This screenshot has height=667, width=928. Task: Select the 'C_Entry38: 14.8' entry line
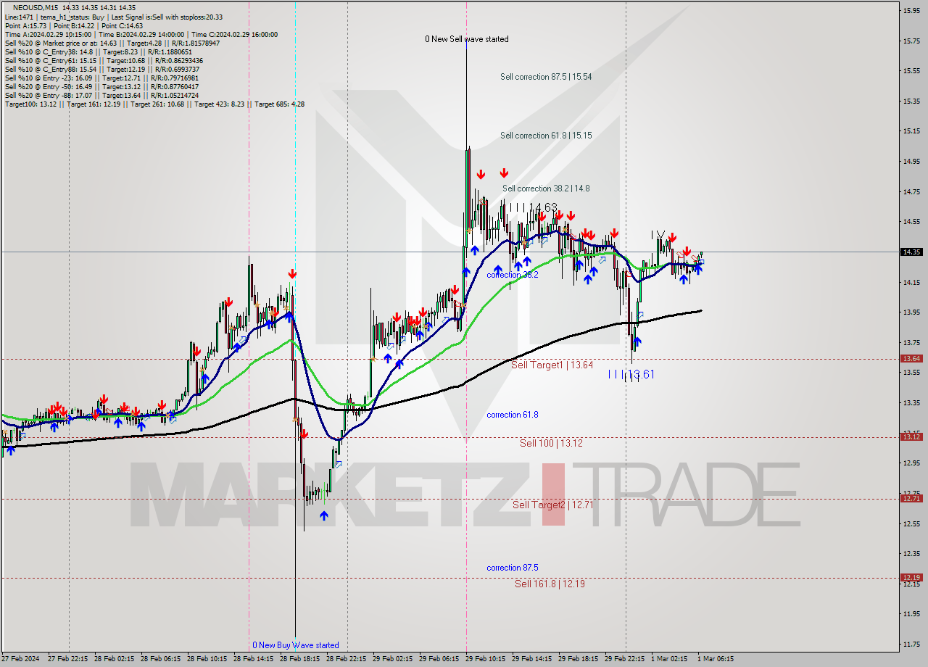98,51
